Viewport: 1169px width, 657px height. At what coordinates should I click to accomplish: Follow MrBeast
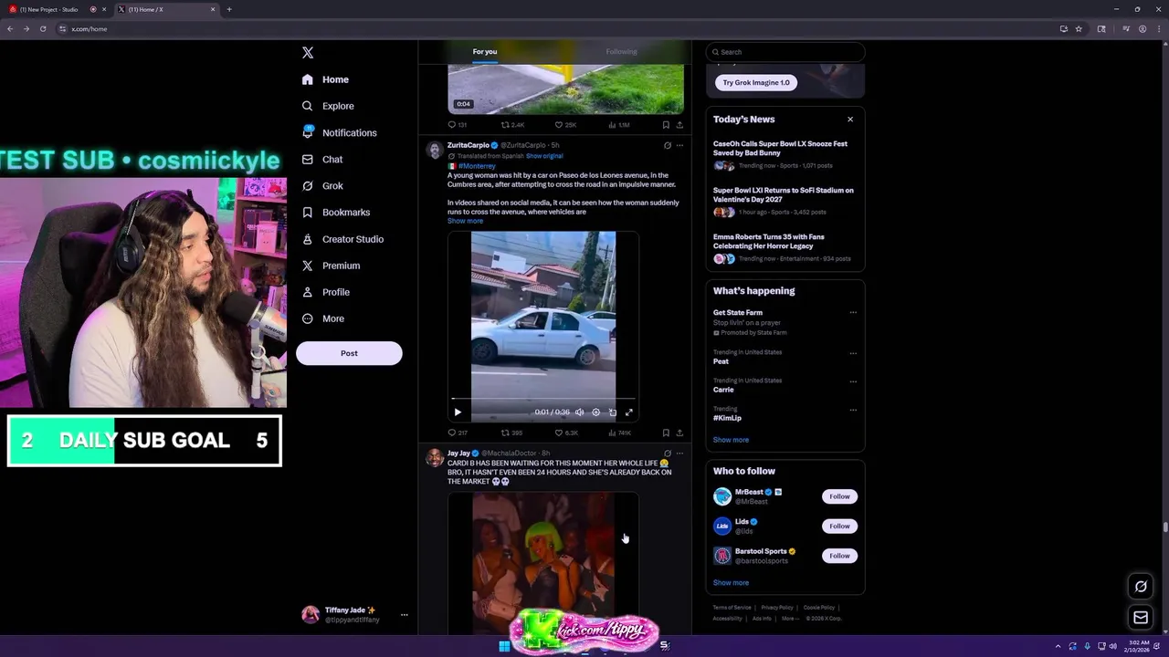click(x=839, y=496)
